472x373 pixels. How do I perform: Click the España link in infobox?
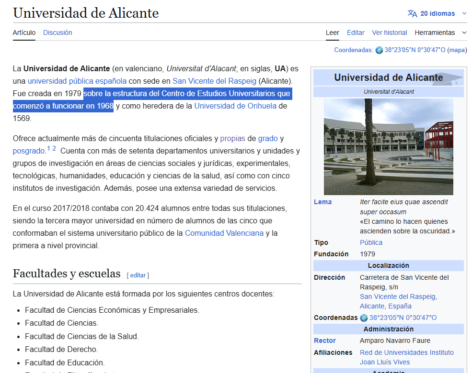[x=400, y=306]
